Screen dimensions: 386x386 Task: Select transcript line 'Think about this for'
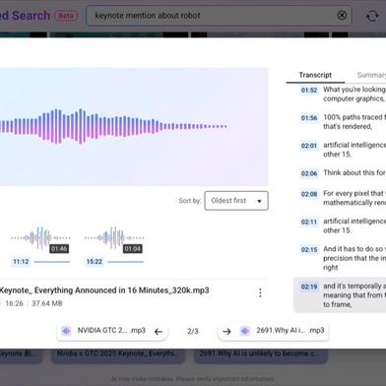354,172
